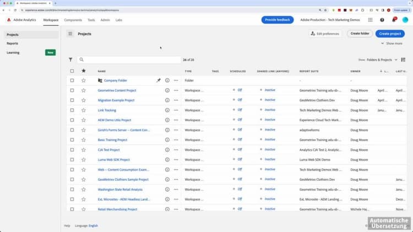
Task: Open the apps grid switcher icon
Action: coord(370,20)
